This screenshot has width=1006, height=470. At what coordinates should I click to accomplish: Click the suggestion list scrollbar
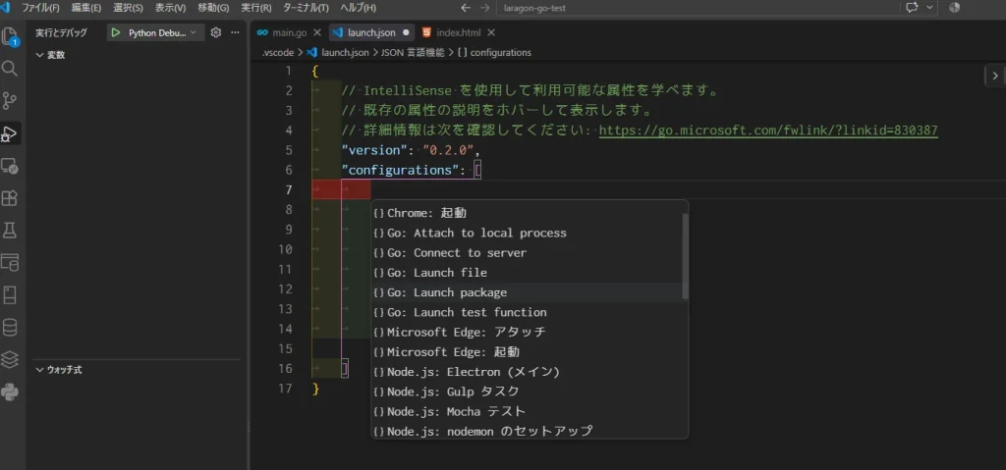[685, 256]
